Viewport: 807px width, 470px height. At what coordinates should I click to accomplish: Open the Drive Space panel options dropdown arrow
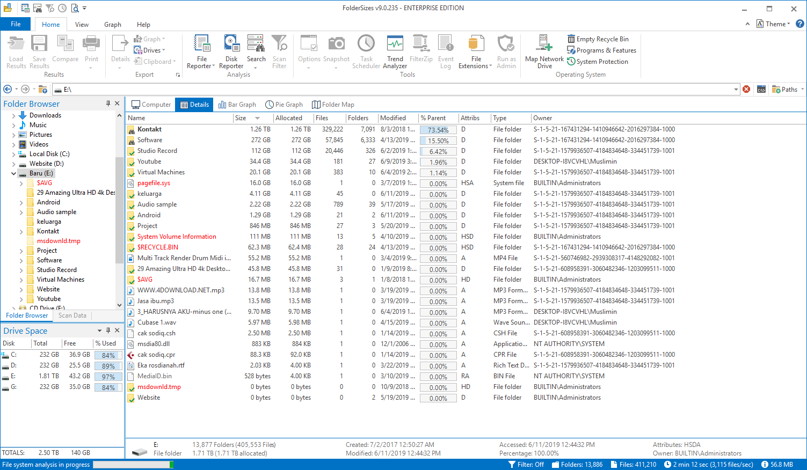coord(99,331)
